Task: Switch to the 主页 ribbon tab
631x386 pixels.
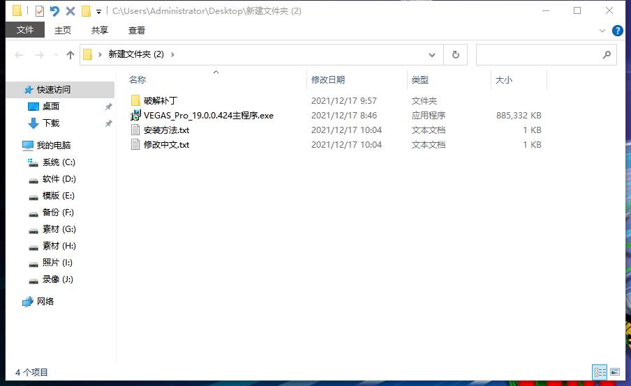Action: pyautogui.click(x=63, y=30)
